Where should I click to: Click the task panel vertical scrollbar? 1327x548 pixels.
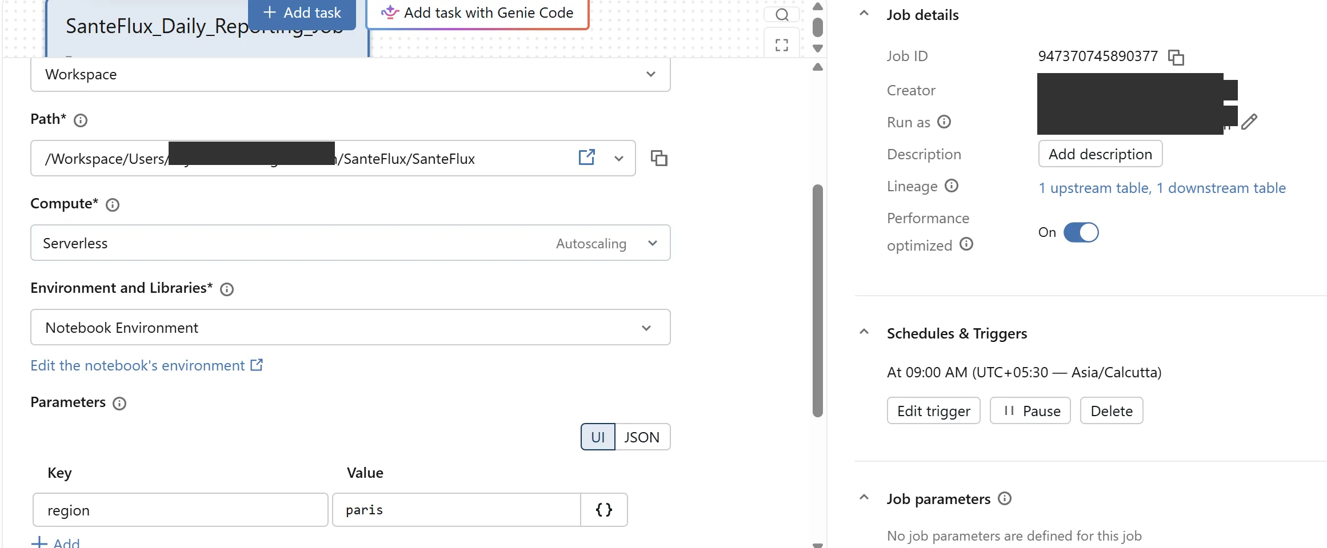(x=818, y=300)
